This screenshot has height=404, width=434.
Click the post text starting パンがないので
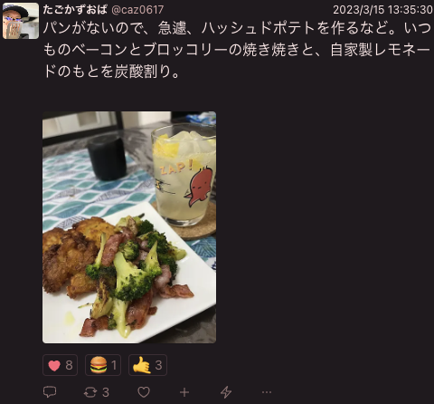point(237,50)
